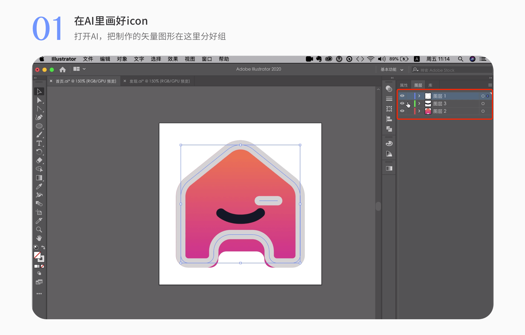
Task: Hide 图层 1 using its eye icon
Action: (402, 96)
